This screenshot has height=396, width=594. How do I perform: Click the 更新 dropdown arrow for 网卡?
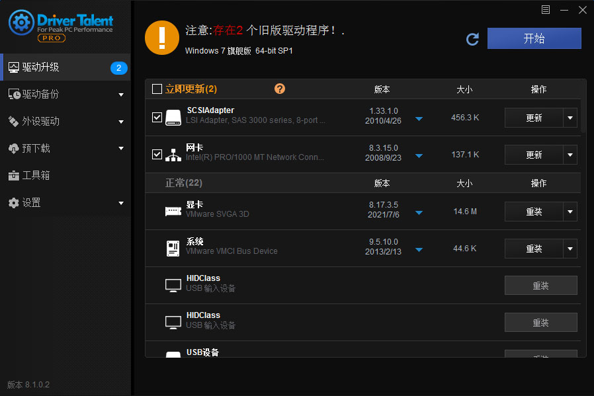[x=570, y=154]
